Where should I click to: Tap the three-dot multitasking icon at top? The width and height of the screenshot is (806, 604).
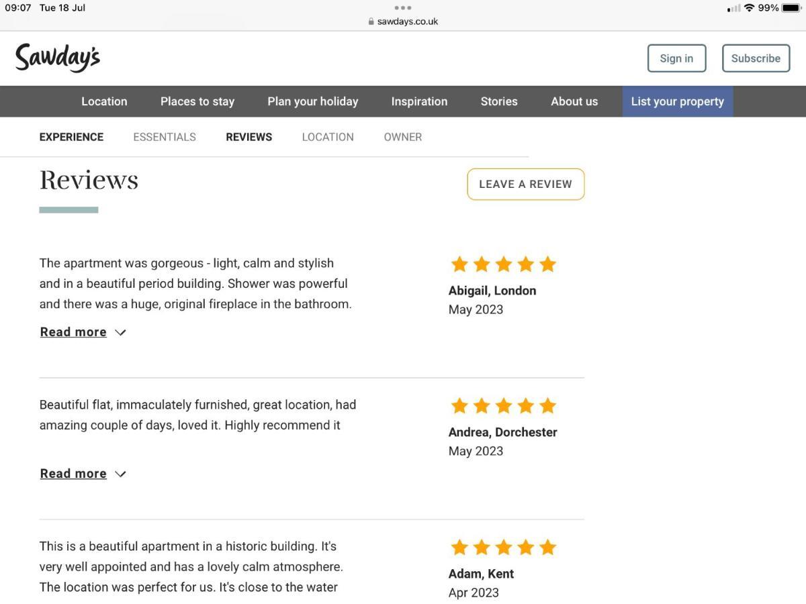[403, 8]
